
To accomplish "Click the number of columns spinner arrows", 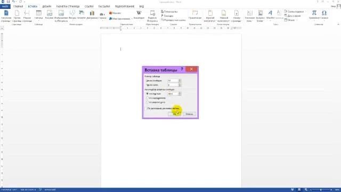I will [180, 81].
